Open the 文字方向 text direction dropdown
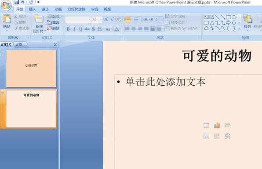The height and width of the screenshot is (169, 262). [x=176, y=16]
